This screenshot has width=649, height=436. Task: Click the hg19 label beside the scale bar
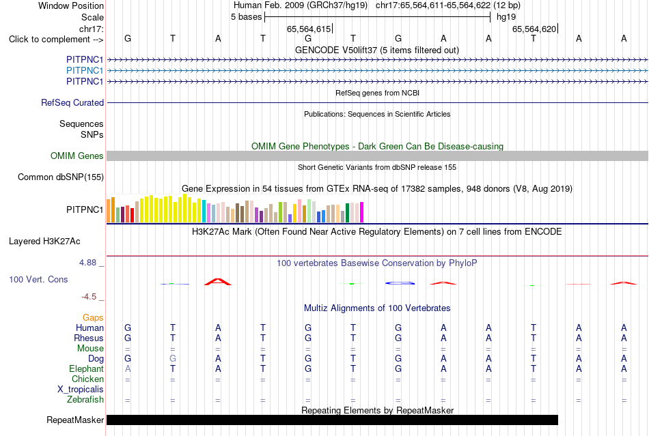coord(506,17)
